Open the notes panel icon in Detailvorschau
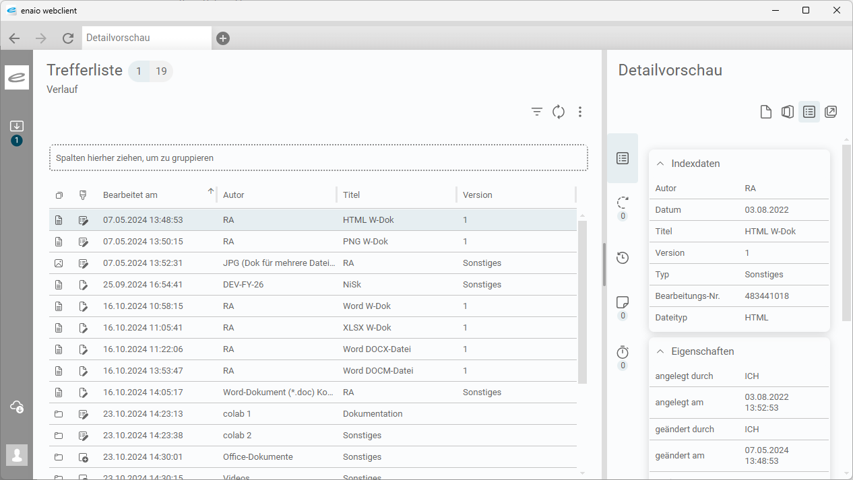 pyautogui.click(x=623, y=302)
